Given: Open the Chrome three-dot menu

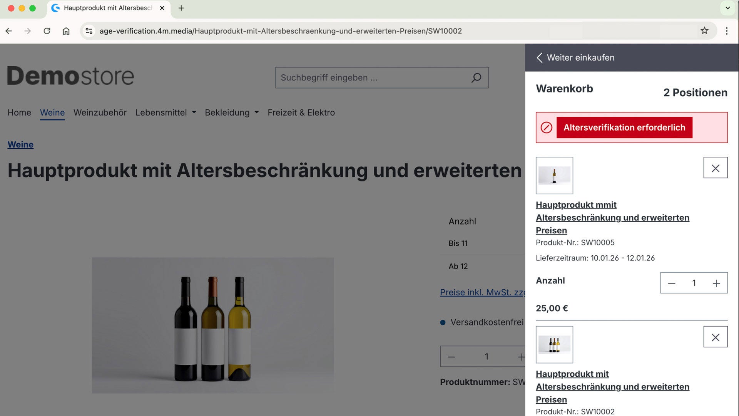Looking at the screenshot, I should click(x=727, y=31).
